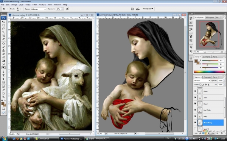This screenshot has height=141, width=227.
Task: Show the hidden Layer 4
Action: [195, 129]
